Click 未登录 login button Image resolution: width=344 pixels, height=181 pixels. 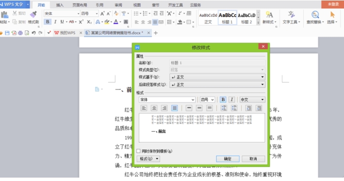point(332,4)
